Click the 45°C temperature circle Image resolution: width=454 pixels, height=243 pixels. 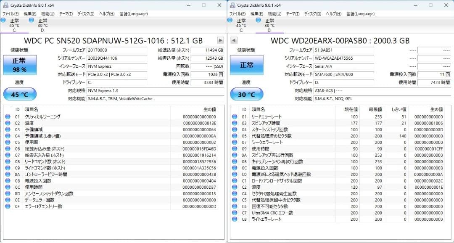(19, 94)
